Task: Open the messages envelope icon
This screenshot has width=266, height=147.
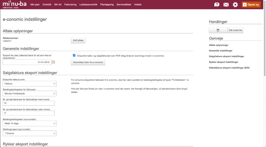Action: (x=226, y=5)
